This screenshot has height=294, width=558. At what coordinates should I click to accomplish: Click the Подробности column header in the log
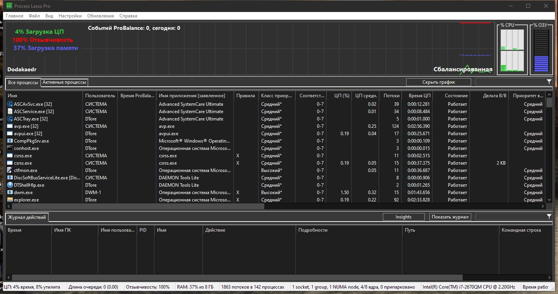pos(349,230)
